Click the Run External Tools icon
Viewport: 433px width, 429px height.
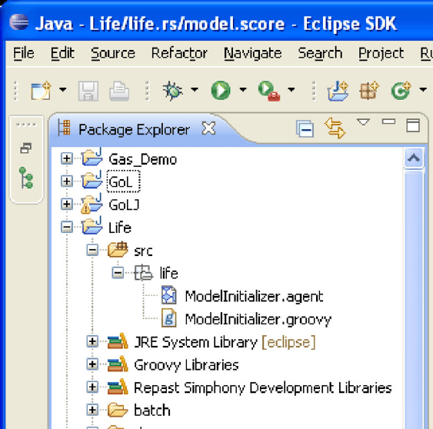pos(269,91)
